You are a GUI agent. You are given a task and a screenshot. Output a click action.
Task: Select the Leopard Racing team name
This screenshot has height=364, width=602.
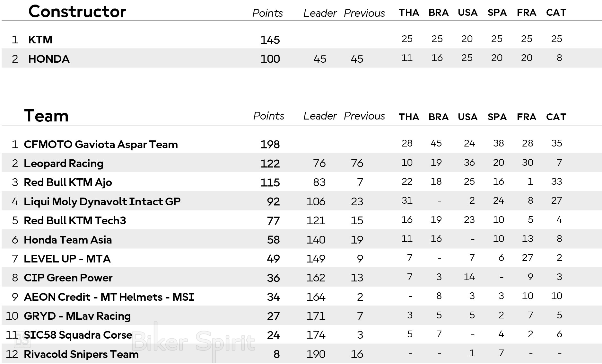click(64, 163)
